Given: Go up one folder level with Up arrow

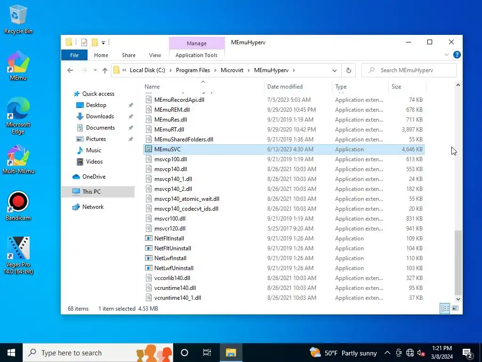Looking at the screenshot, I should pos(105,70).
